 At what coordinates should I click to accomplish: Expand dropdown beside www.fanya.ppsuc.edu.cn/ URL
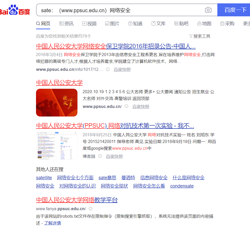coord(90,209)
